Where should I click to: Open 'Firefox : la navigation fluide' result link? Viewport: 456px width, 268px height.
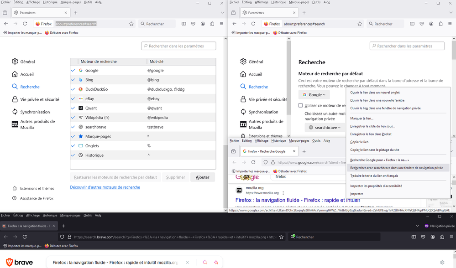click(298, 200)
